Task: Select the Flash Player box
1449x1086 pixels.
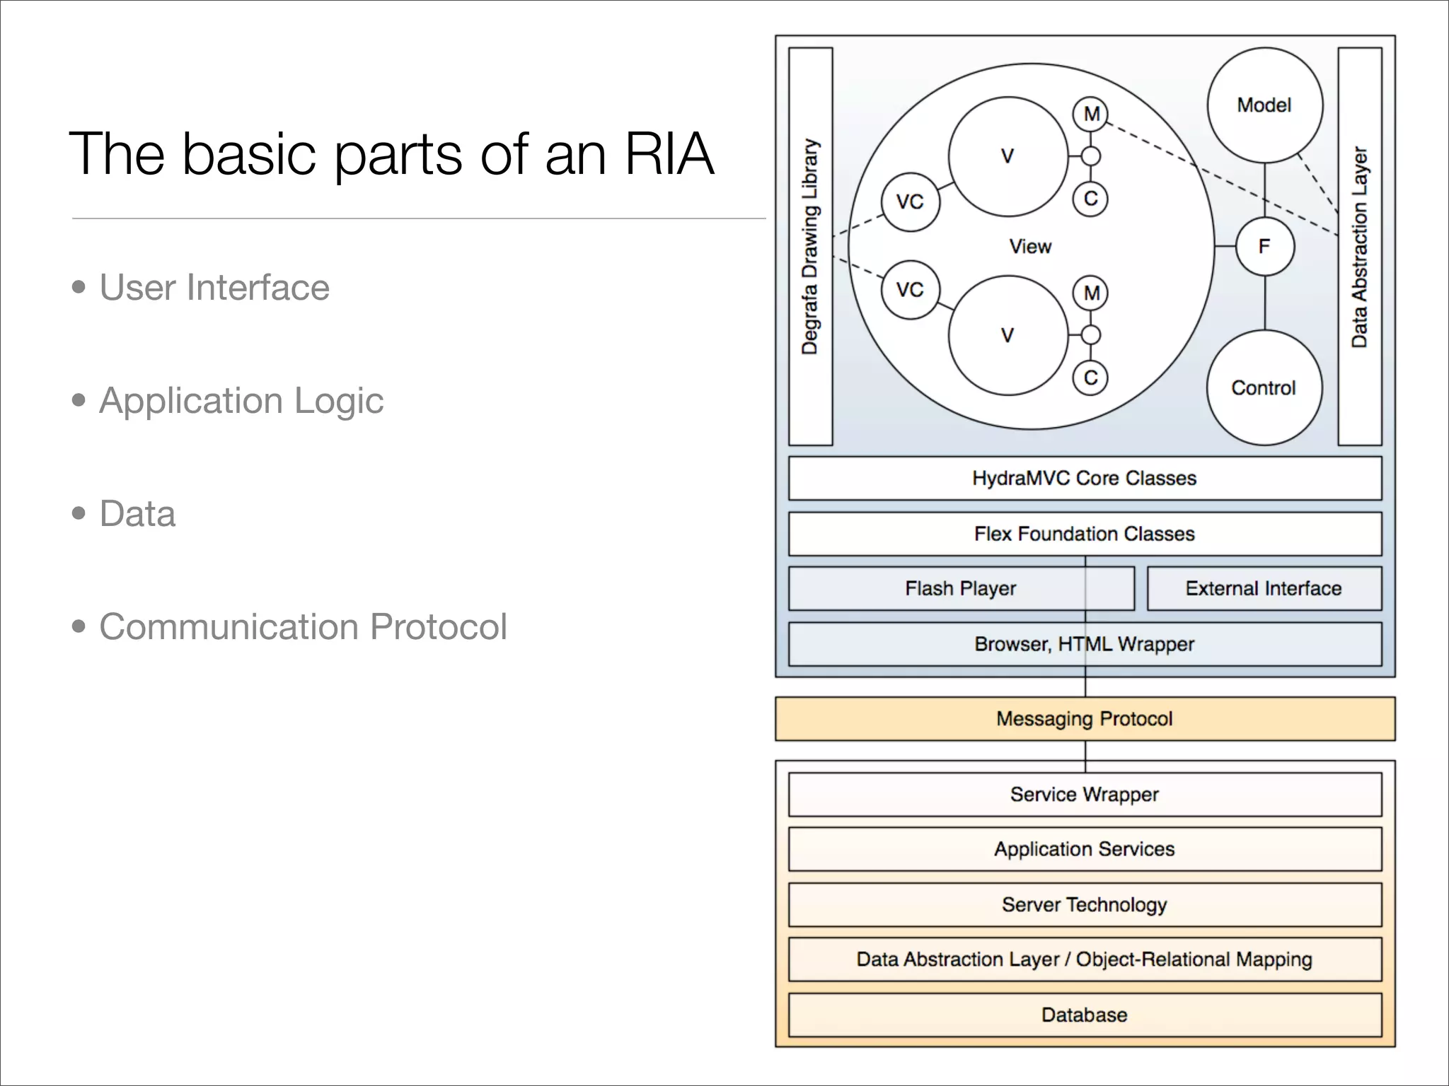Action: [x=960, y=588]
